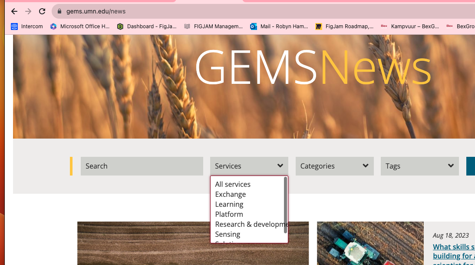Image resolution: width=475 pixels, height=265 pixels.
Task: Expand the Categories dropdown
Action: tap(334, 166)
